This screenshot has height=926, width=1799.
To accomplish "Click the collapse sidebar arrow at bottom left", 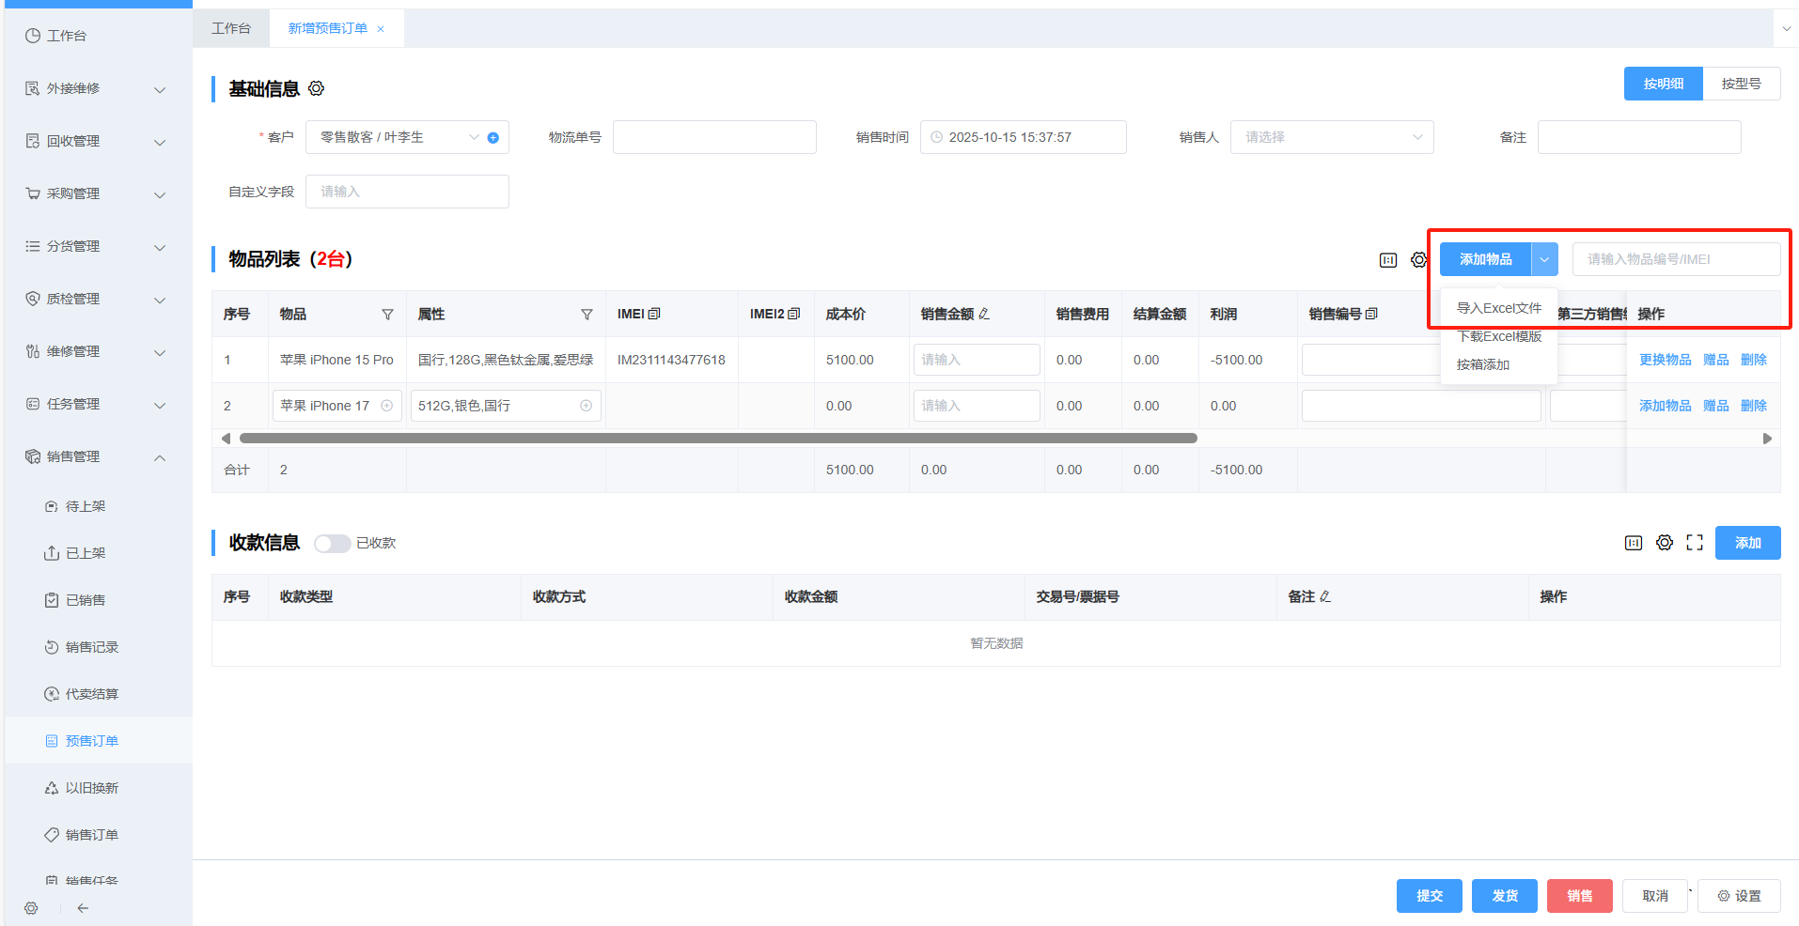I will coord(83,908).
